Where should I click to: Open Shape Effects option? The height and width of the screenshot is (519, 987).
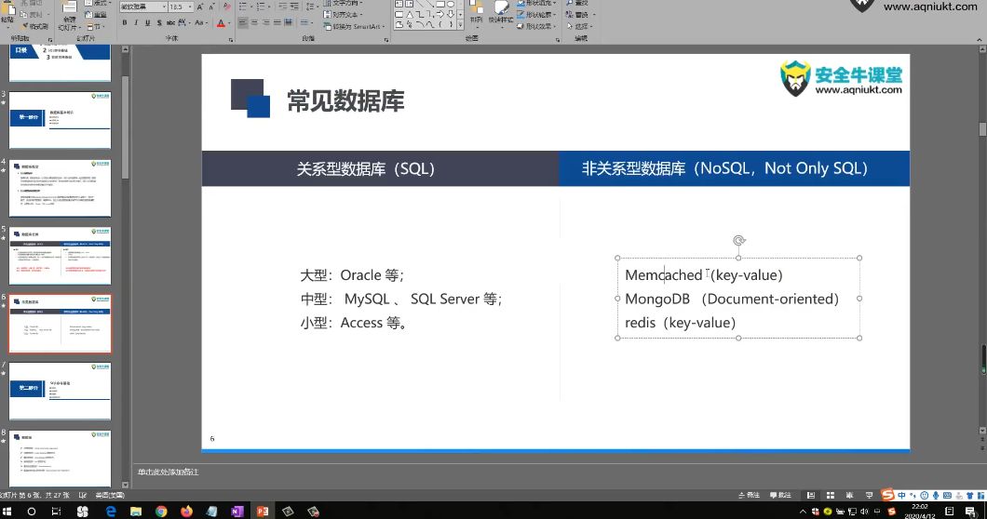click(x=536, y=26)
